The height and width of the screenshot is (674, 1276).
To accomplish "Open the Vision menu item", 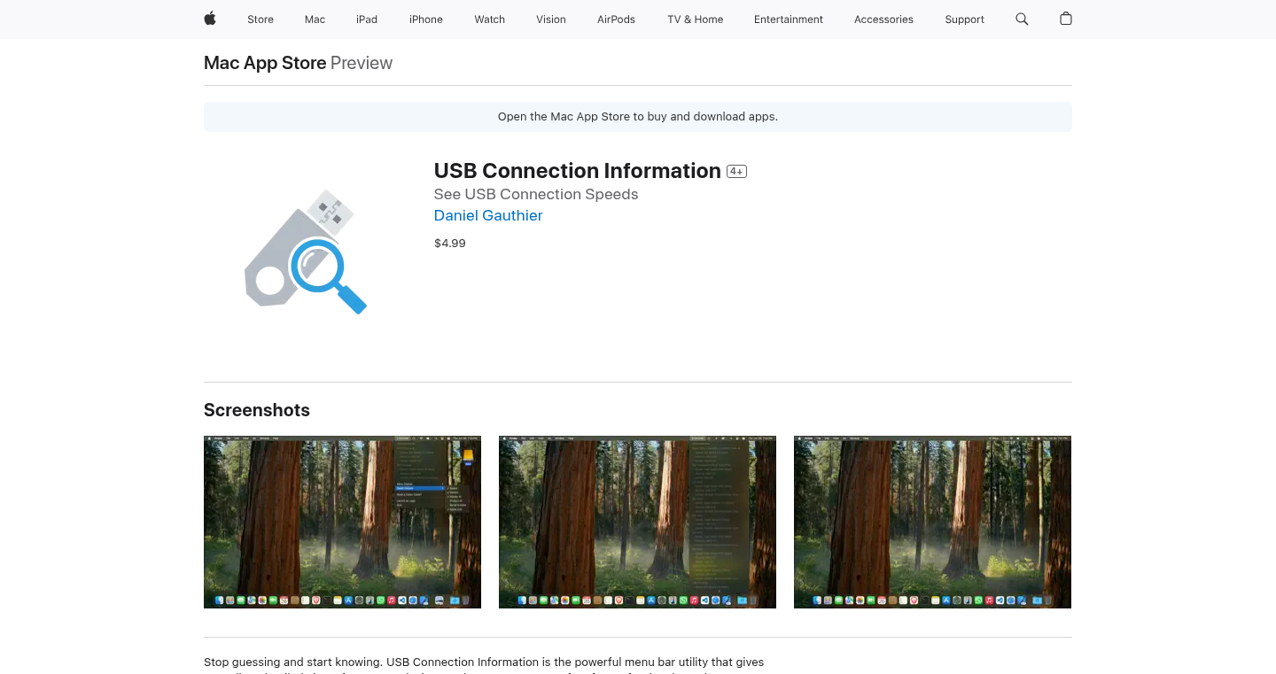I will (551, 19).
